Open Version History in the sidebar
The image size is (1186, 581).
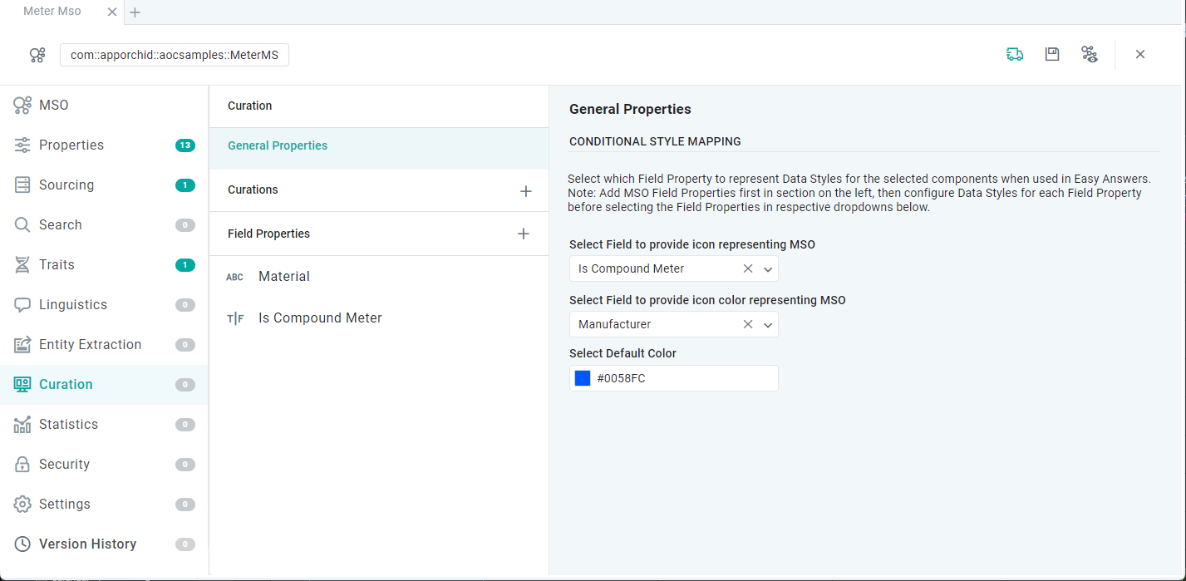pyautogui.click(x=87, y=544)
